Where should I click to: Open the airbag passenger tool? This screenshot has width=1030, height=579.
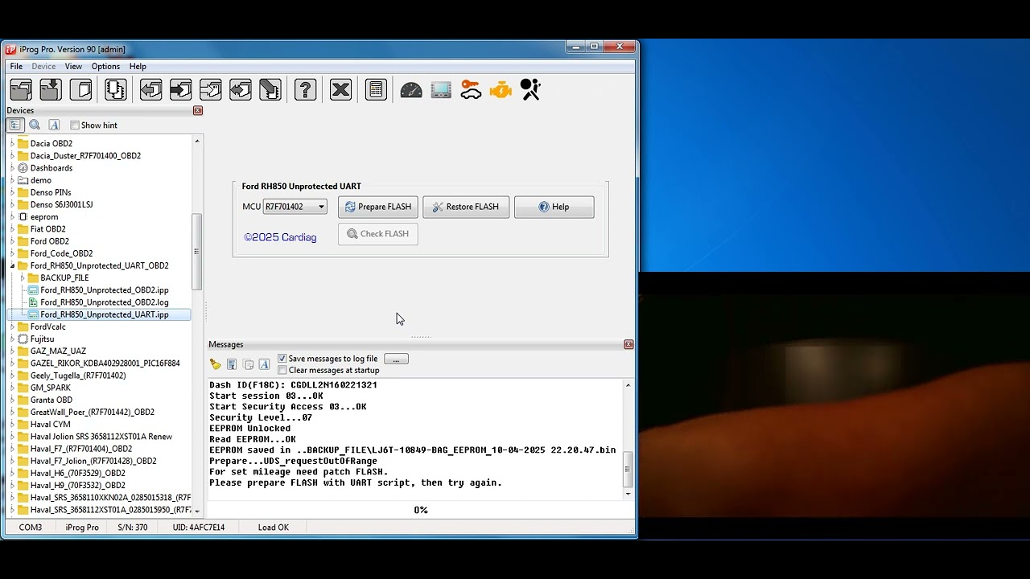530,89
